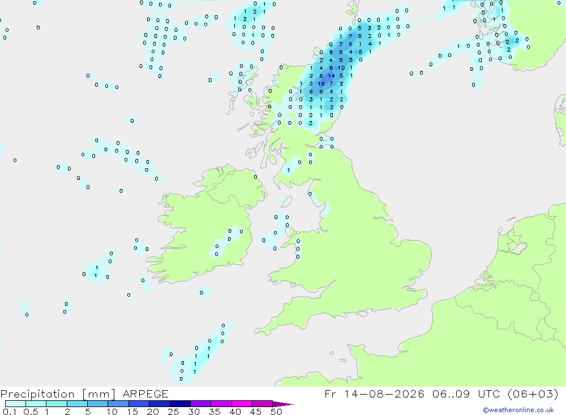Click the '0.5' legend scale label
Viewport: 566px width, 415px height.
tap(31, 412)
